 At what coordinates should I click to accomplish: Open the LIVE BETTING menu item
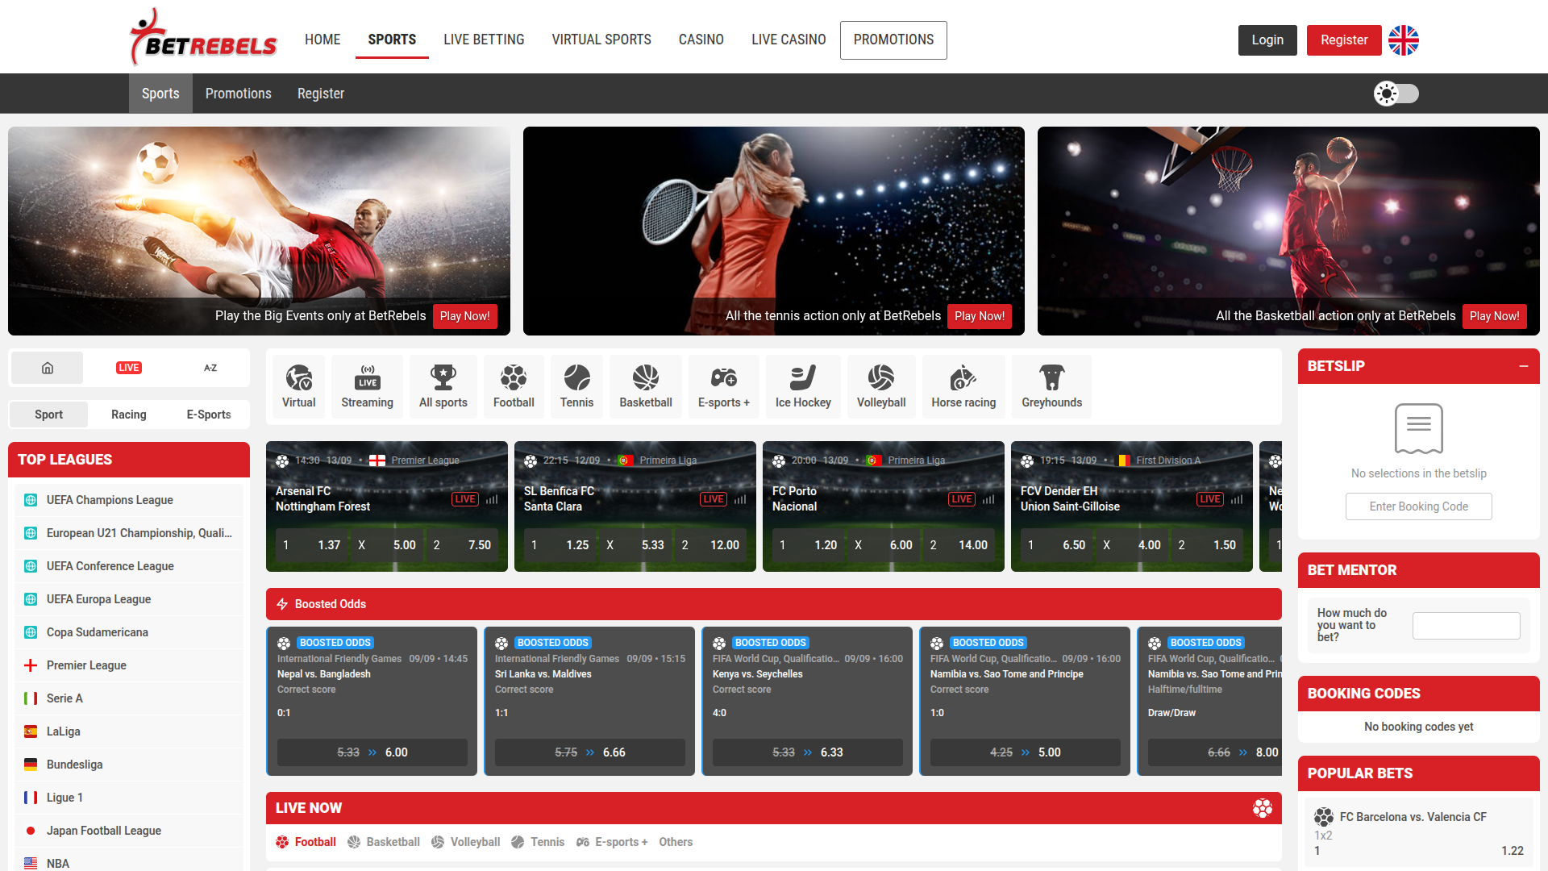click(484, 40)
